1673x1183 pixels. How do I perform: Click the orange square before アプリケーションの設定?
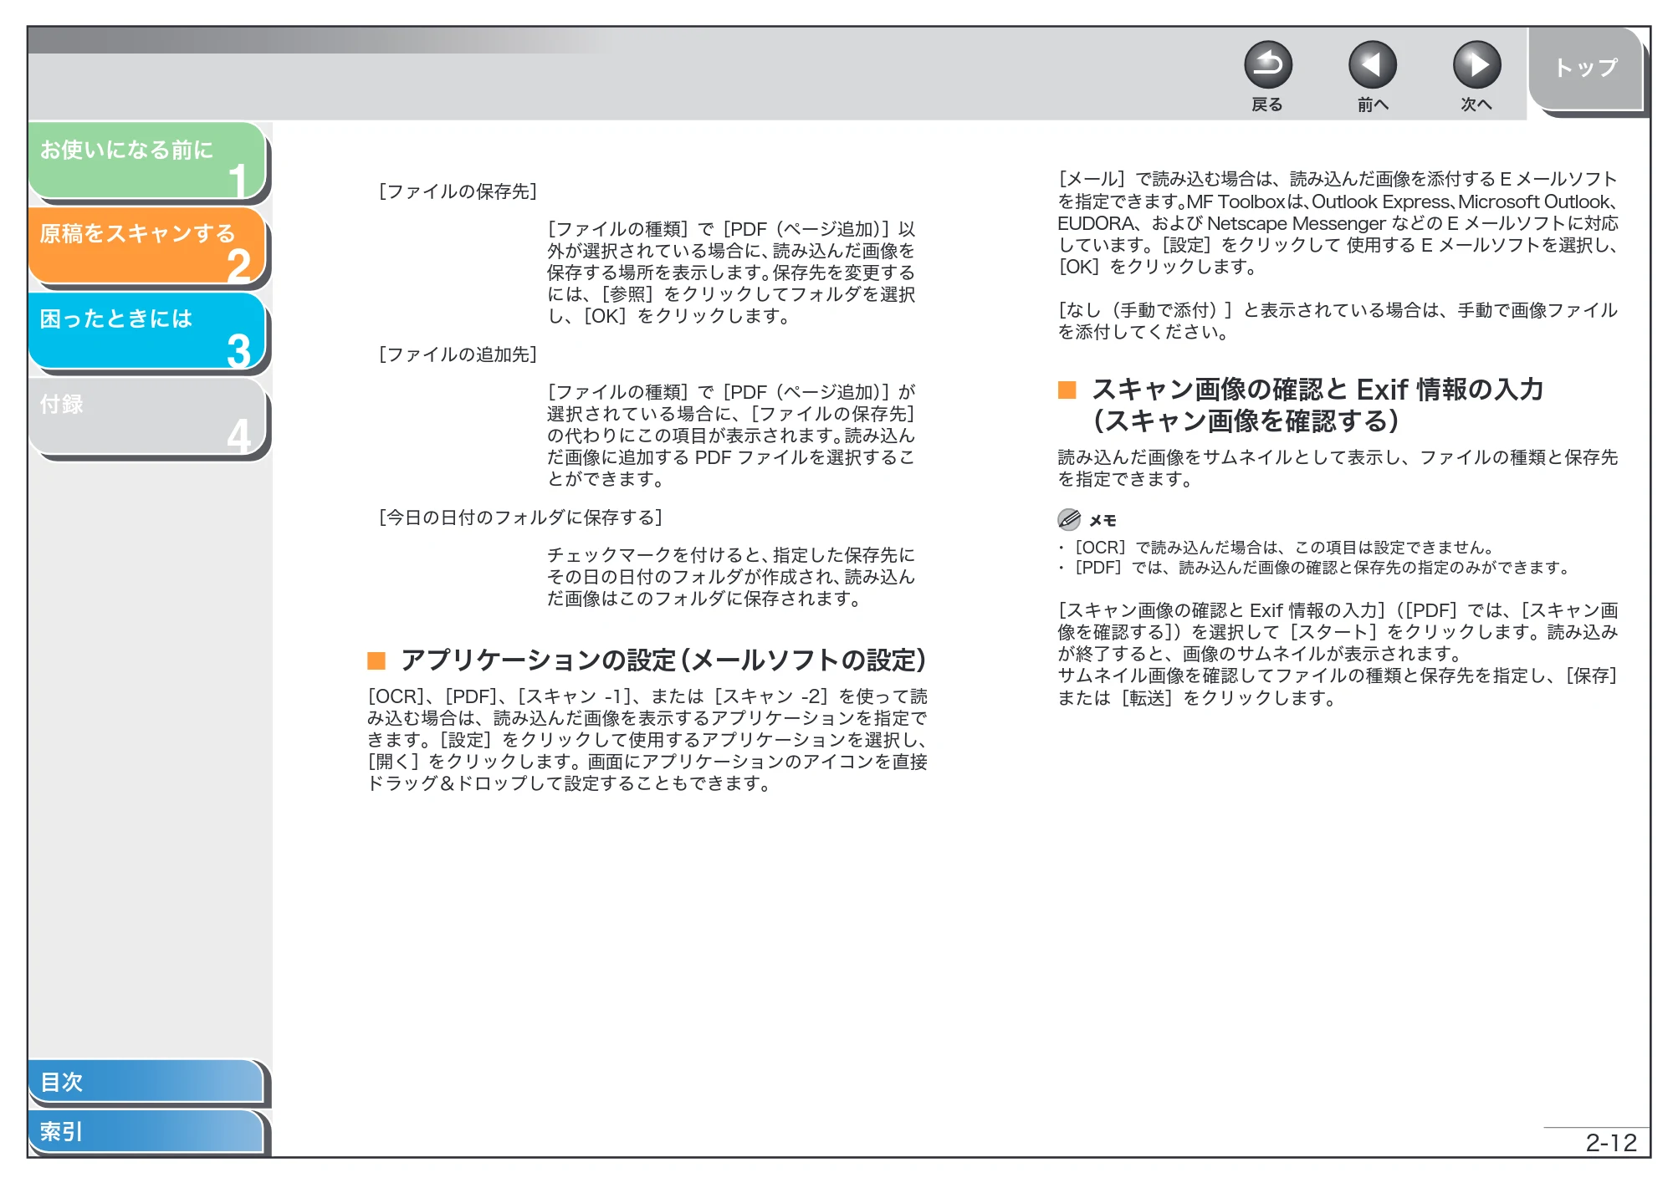[x=376, y=660]
